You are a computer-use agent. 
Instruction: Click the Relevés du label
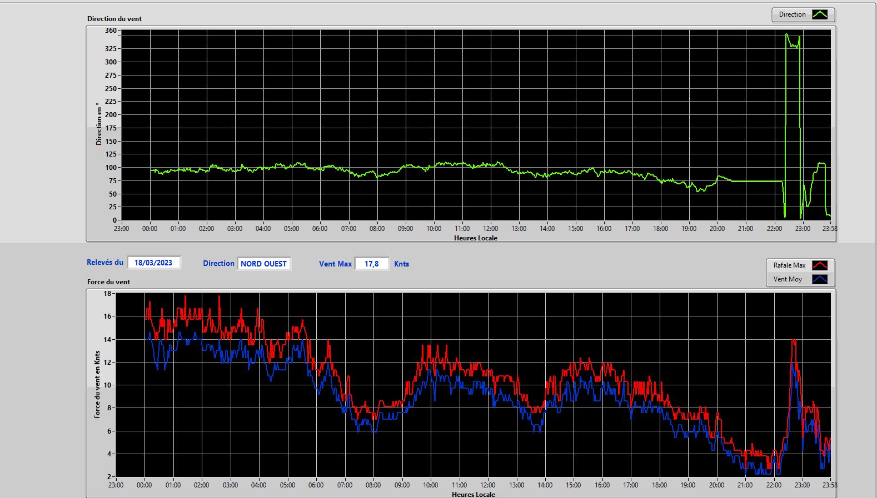click(x=105, y=262)
